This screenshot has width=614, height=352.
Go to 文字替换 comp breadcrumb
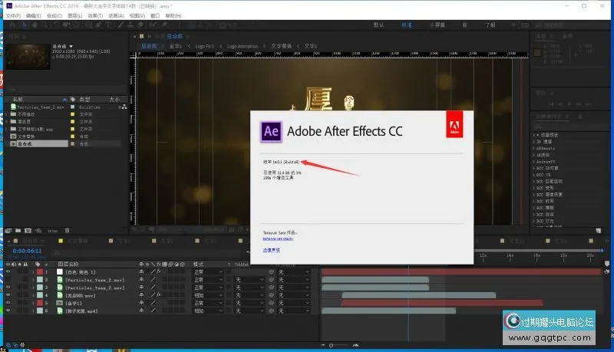(282, 46)
